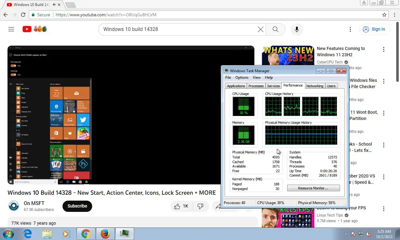This screenshot has width=400, height=240.
Task: Open YouTube settings three-dot menu
Action: [350, 29]
